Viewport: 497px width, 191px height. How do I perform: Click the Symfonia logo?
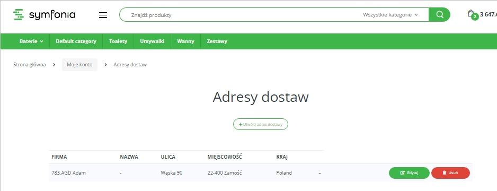coord(45,15)
